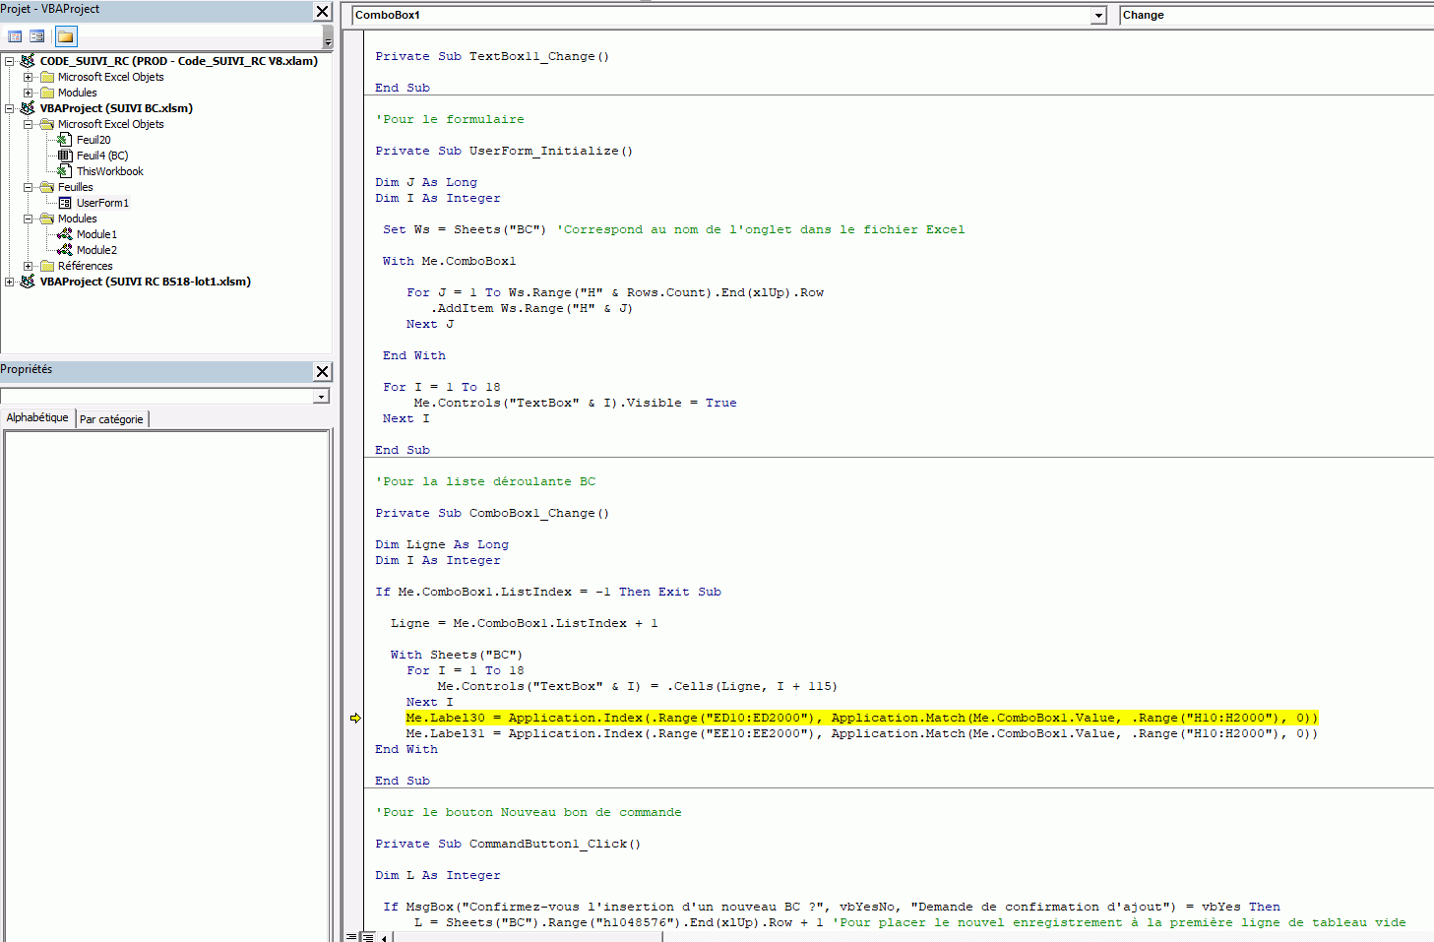This screenshot has width=1434, height=942.
Task: Expand the Références folder
Action: point(29,266)
